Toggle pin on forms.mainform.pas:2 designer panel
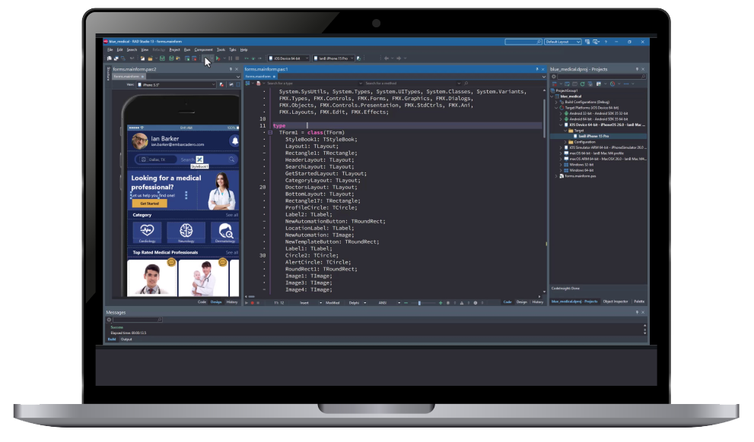This screenshot has width=754, height=442. tap(231, 69)
